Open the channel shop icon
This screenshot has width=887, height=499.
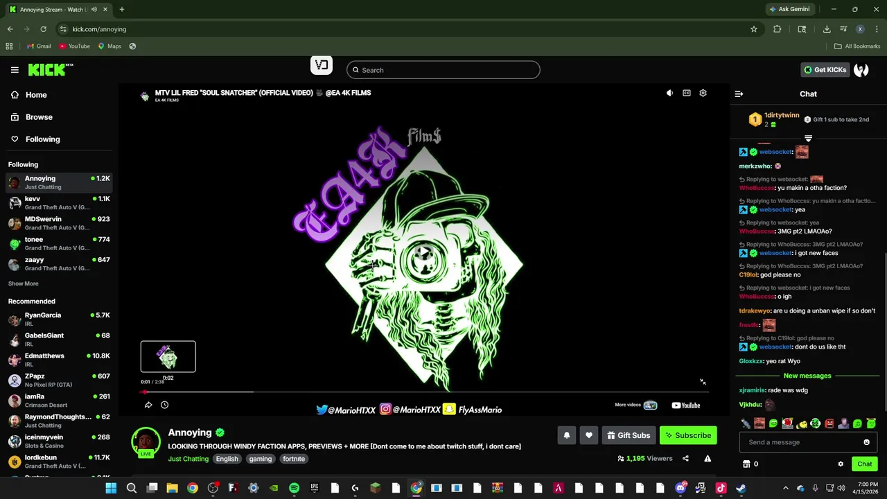746,464
